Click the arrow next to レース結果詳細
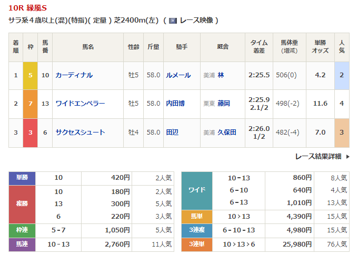The width and height of the screenshot is (358, 255). coord(347,156)
